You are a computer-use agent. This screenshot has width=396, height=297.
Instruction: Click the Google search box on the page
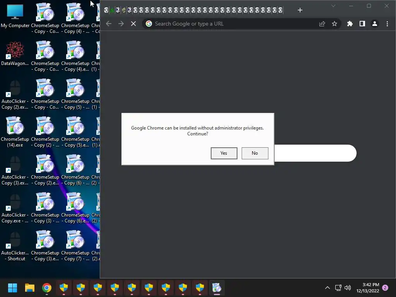[315, 153]
